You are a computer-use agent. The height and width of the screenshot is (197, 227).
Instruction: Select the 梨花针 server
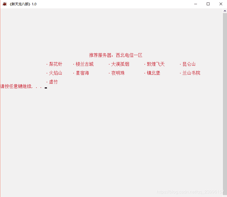coord(56,64)
